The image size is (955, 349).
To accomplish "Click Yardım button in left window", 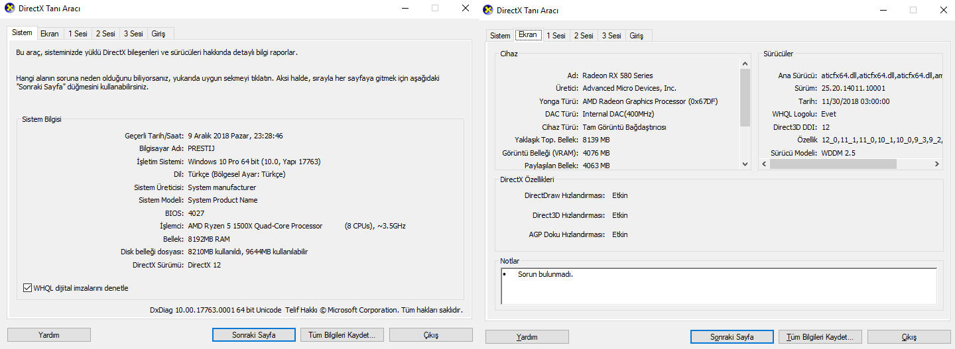I will (x=49, y=335).
